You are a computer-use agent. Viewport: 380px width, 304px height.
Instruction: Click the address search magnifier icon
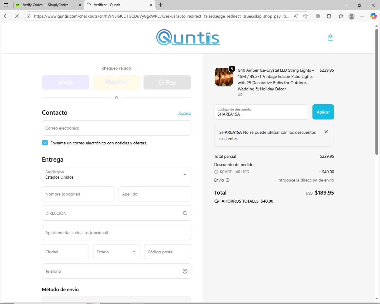pyautogui.click(x=185, y=213)
